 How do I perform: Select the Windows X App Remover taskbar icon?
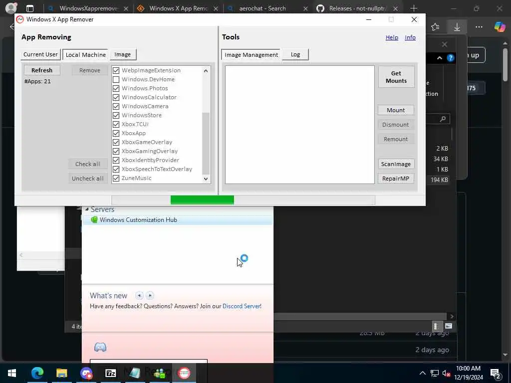184,373
